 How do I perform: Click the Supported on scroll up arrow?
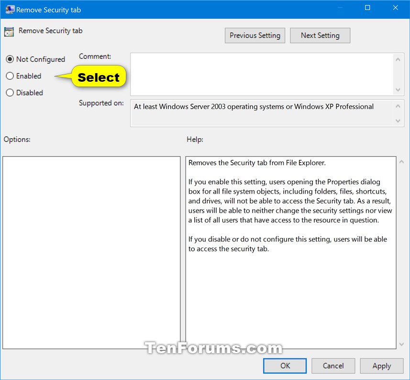[x=398, y=106]
